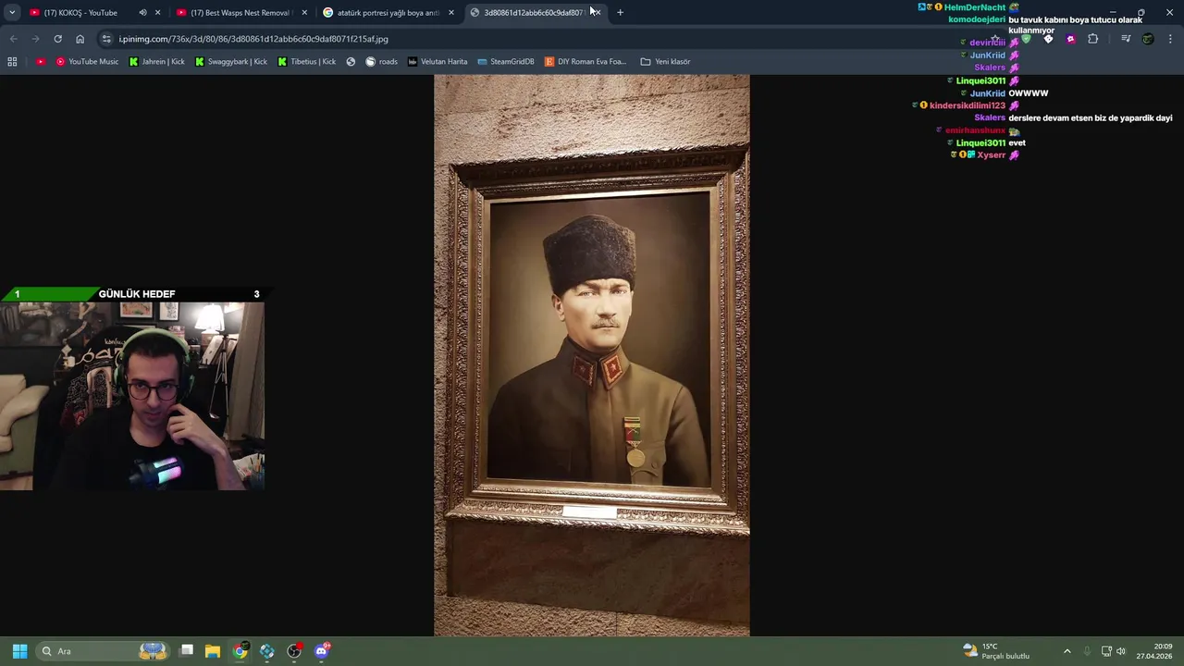Screen dimensions: 1184x666
Task: Open File Explorer from the taskbar
Action: (x=213, y=651)
